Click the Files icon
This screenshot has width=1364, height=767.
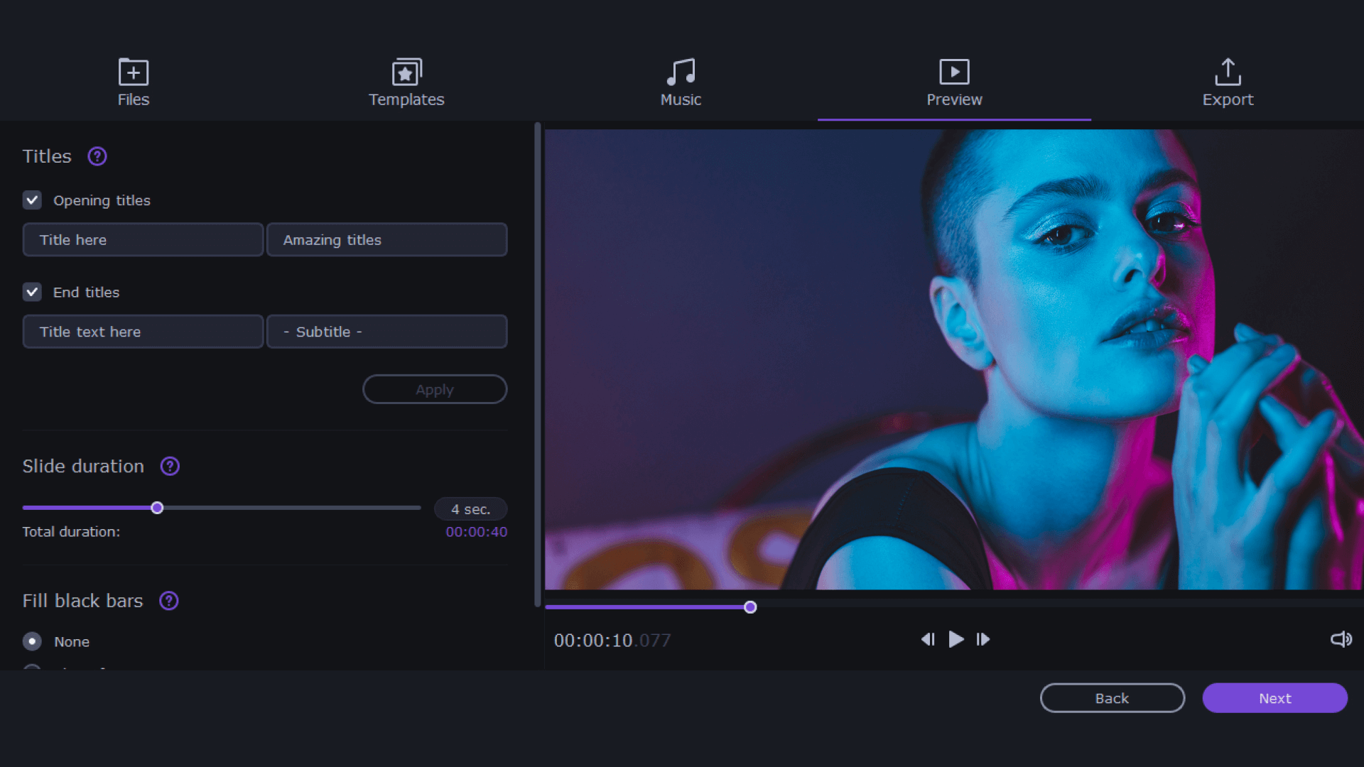(x=133, y=72)
